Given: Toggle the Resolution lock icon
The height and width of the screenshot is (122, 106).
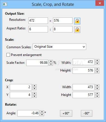Looking at the screenshot, I should (77, 21).
